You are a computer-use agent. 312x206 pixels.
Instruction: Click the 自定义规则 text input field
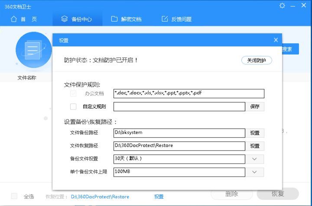(x=179, y=106)
